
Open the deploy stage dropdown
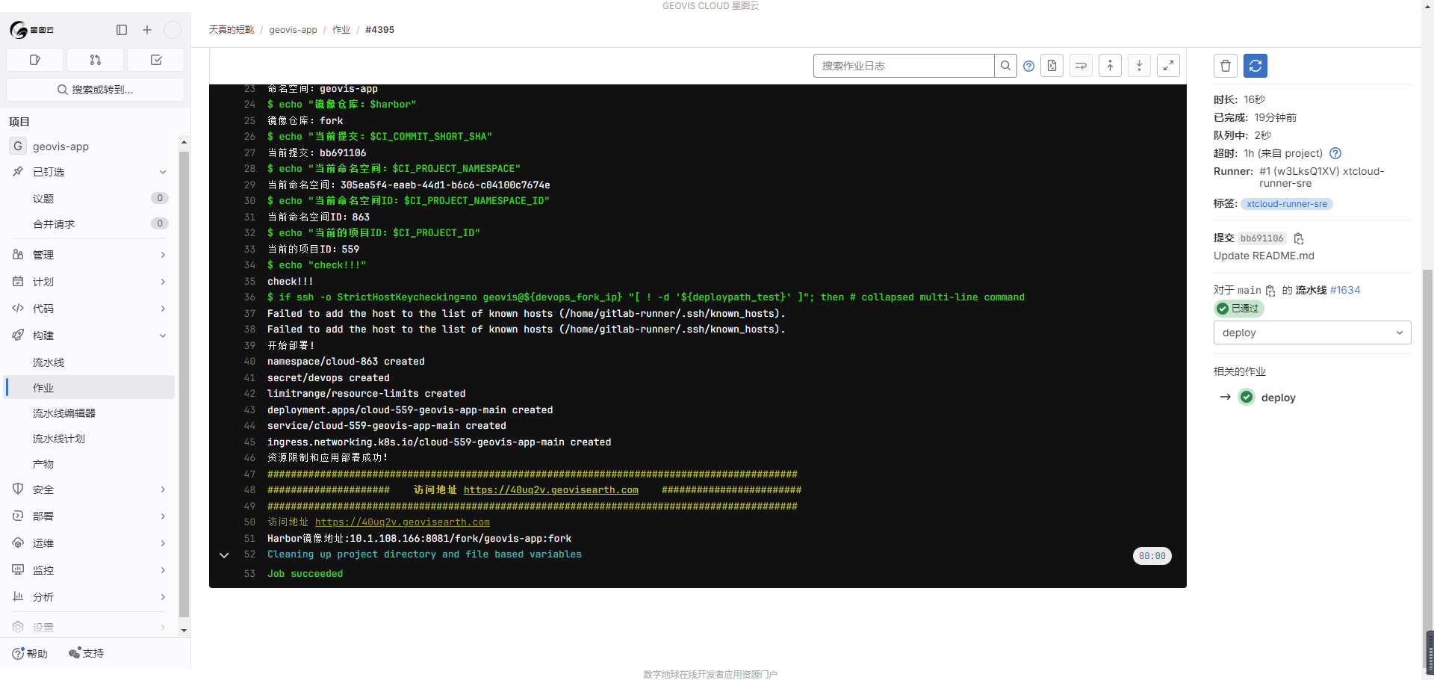point(1312,333)
